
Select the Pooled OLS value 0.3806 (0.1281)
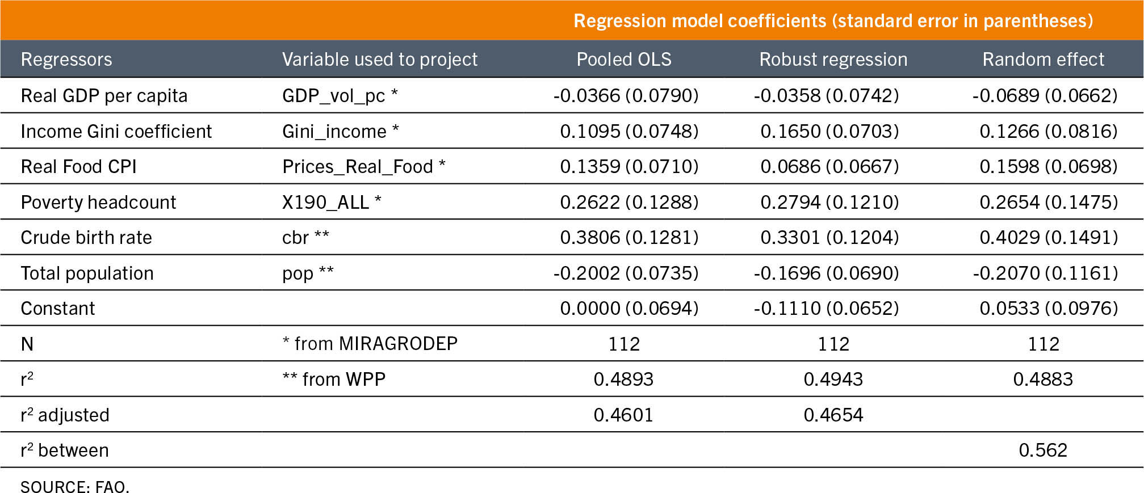coord(629,237)
